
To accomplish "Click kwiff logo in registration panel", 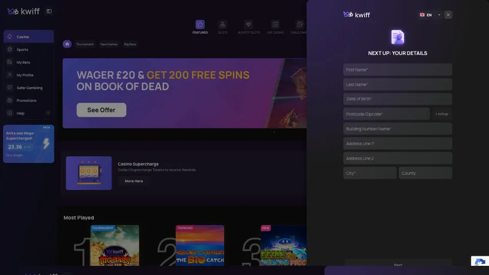I will click(357, 15).
